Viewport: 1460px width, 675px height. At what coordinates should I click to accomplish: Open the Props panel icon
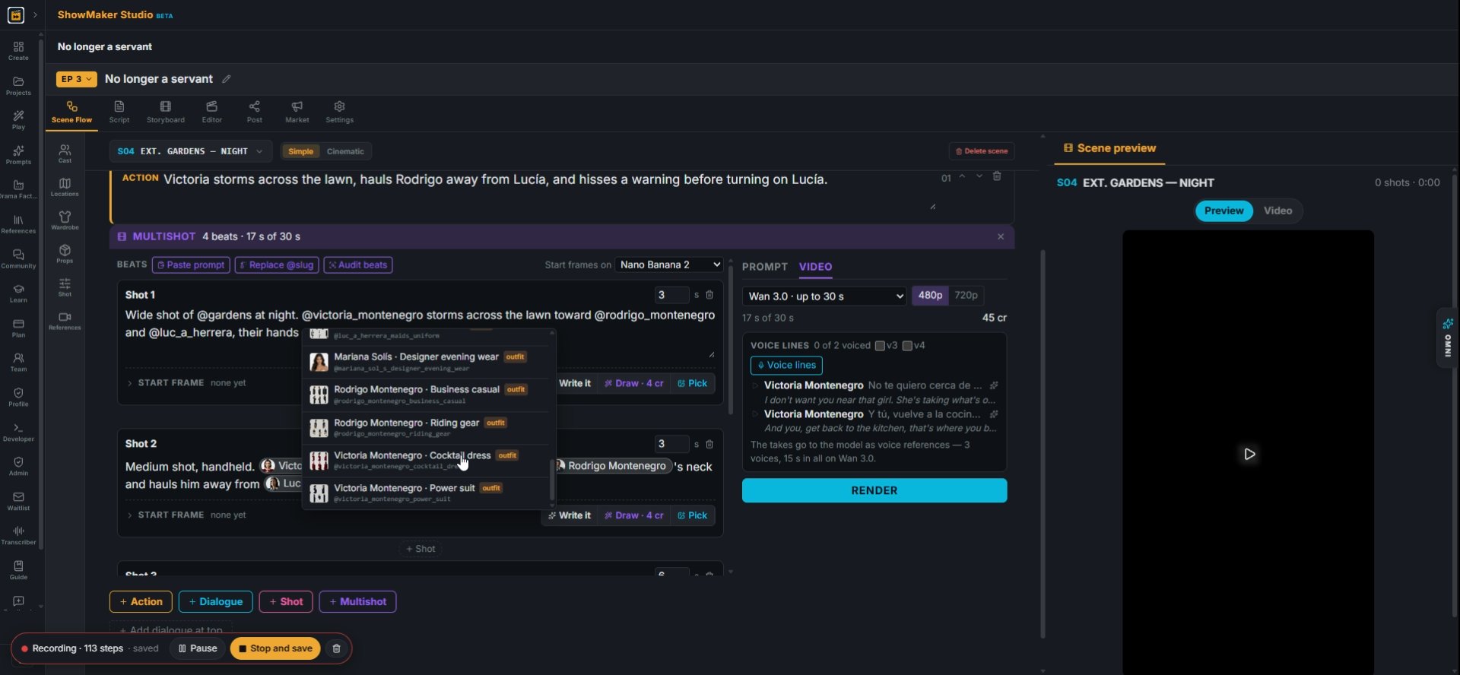[x=65, y=254]
